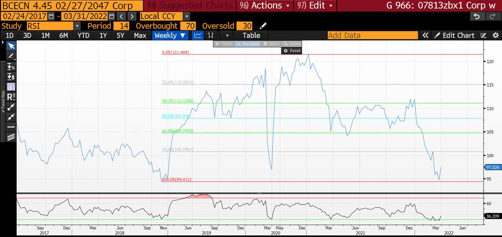Choose the trend line drawing tool
Image resolution: width=502 pixels, height=237 pixels.
coord(11,107)
